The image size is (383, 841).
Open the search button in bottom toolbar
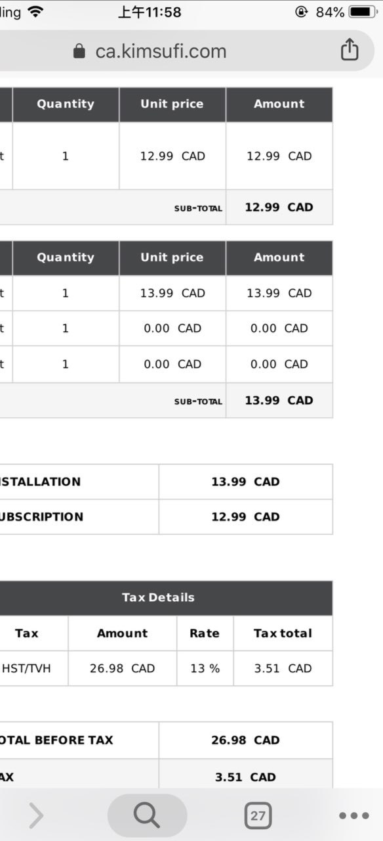pos(147,815)
